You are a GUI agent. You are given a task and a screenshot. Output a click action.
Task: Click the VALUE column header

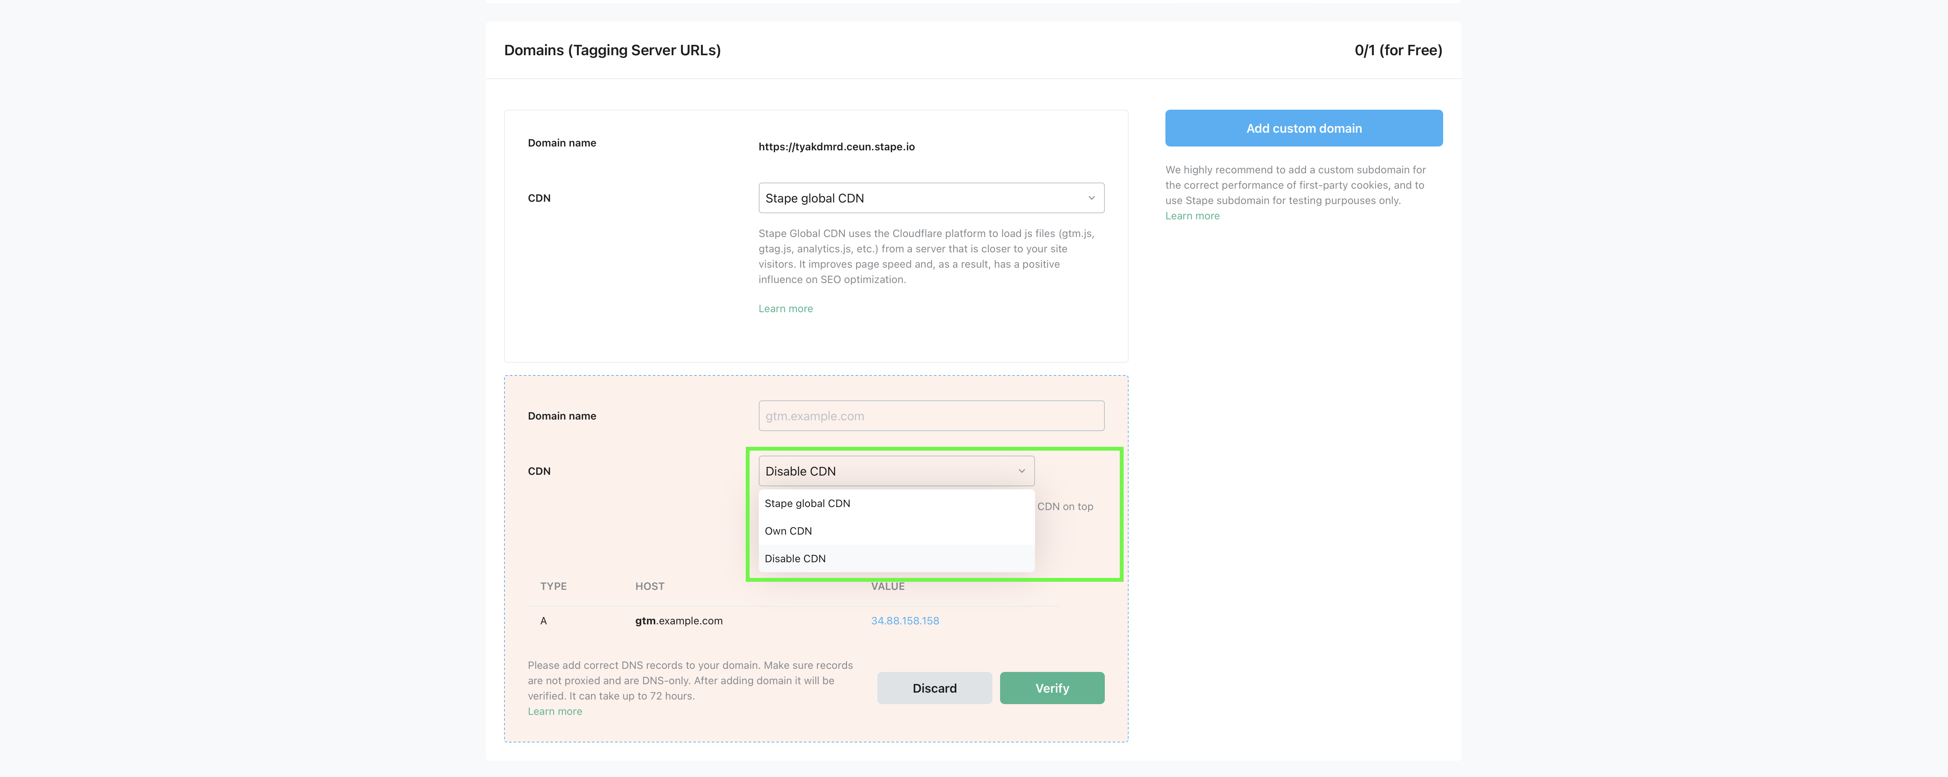click(x=887, y=586)
